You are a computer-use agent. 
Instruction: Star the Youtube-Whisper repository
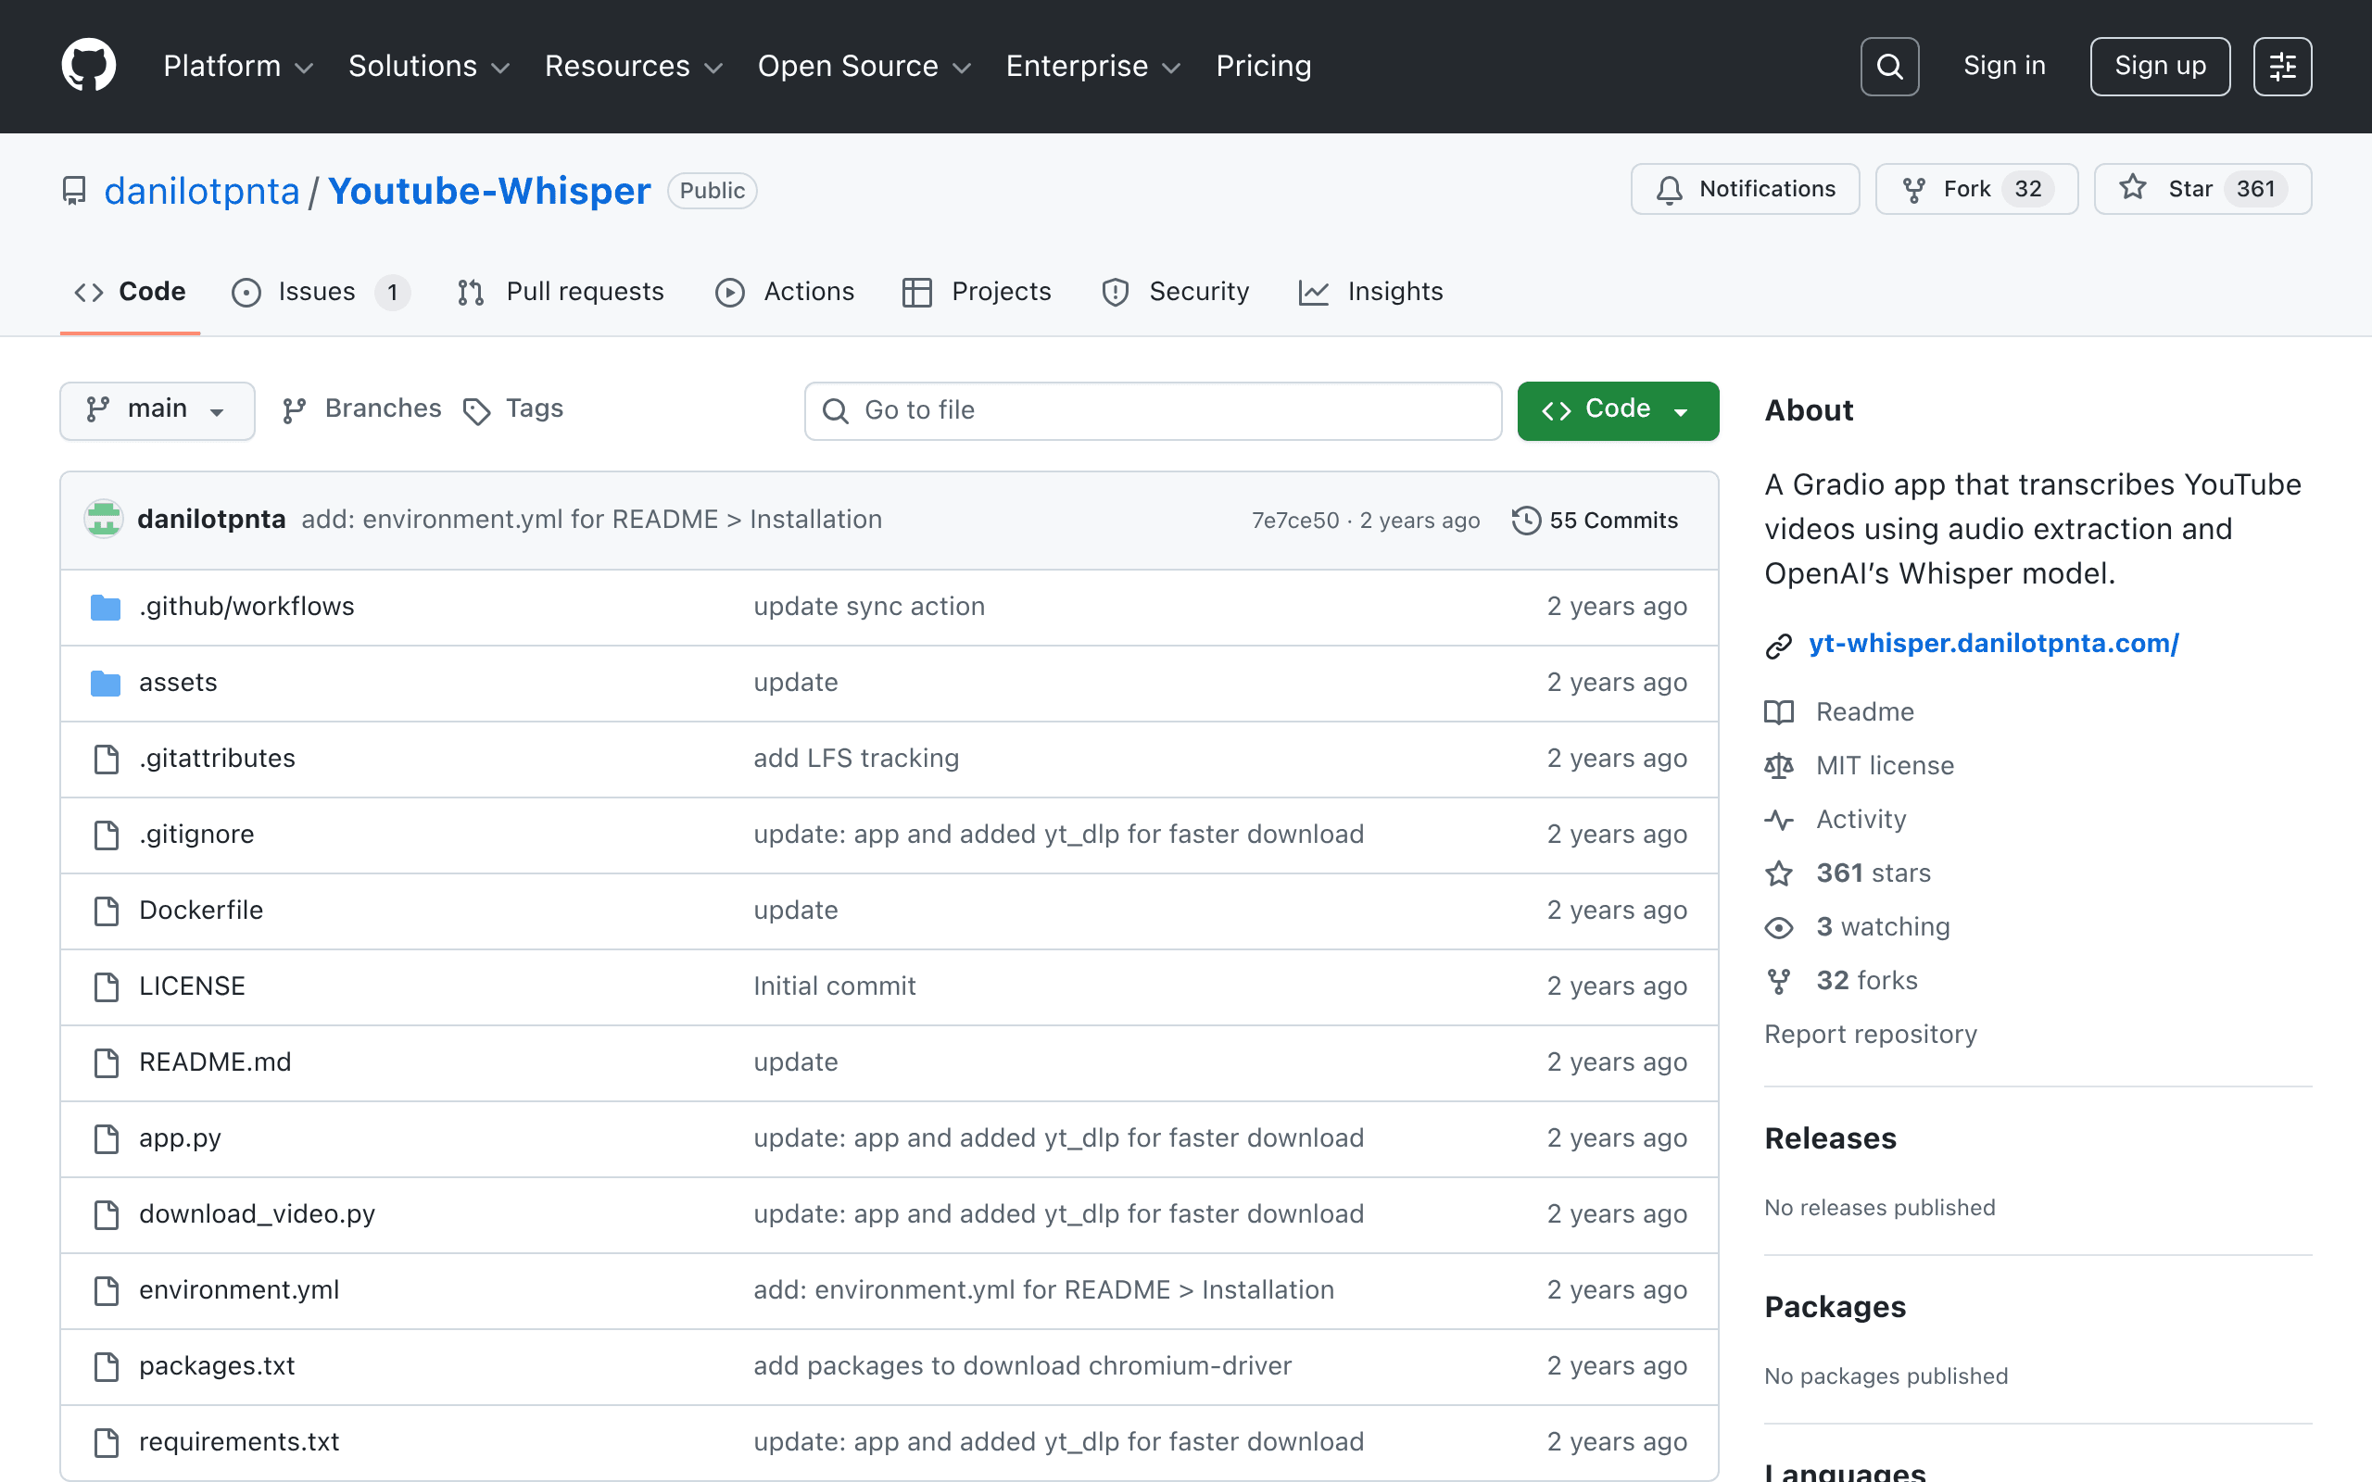(2202, 188)
